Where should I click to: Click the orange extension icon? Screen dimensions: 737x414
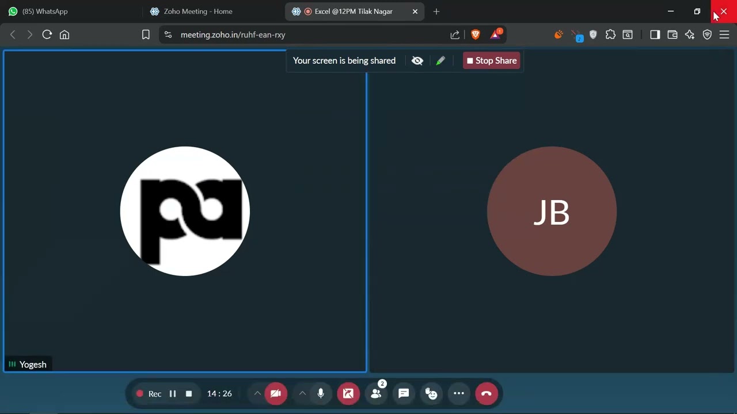pyautogui.click(x=559, y=34)
